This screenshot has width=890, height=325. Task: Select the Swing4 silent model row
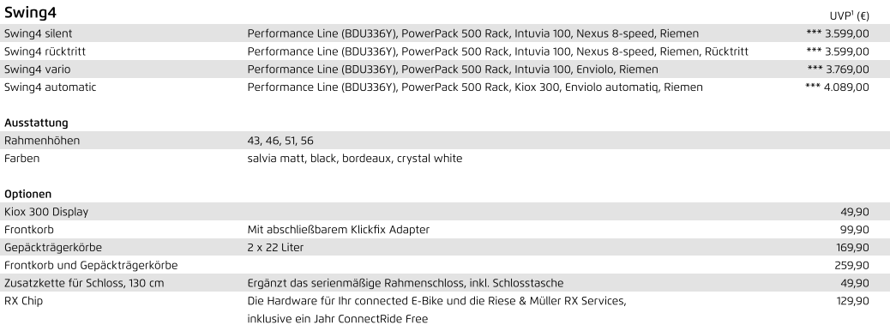(445, 33)
